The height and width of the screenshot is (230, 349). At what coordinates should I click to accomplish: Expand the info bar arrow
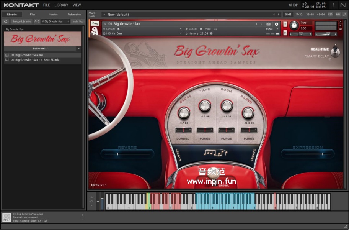tap(83, 215)
